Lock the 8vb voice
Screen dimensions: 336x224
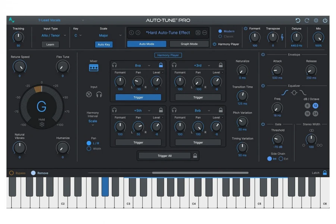click(x=221, y=110)
